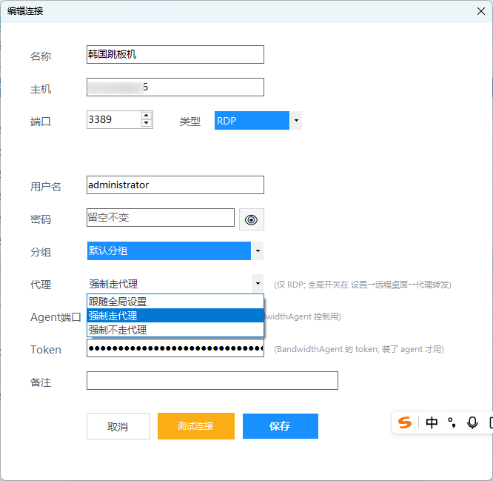The image size is (493, 481).
Task: Click the BandwidthAgent 的 token hint text
Action: coord(359,349)
